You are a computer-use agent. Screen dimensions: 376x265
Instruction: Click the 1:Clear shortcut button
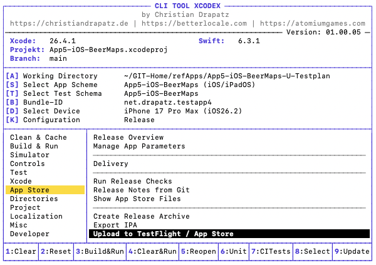pyautogui.click(x=21, y=251)
